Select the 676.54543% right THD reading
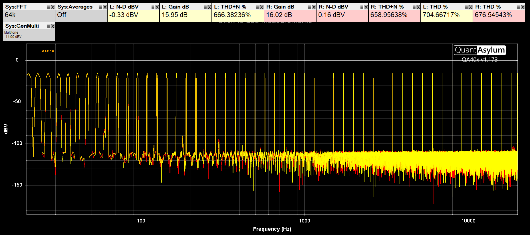Screen dimensions: 530x235 coord(493,15)
